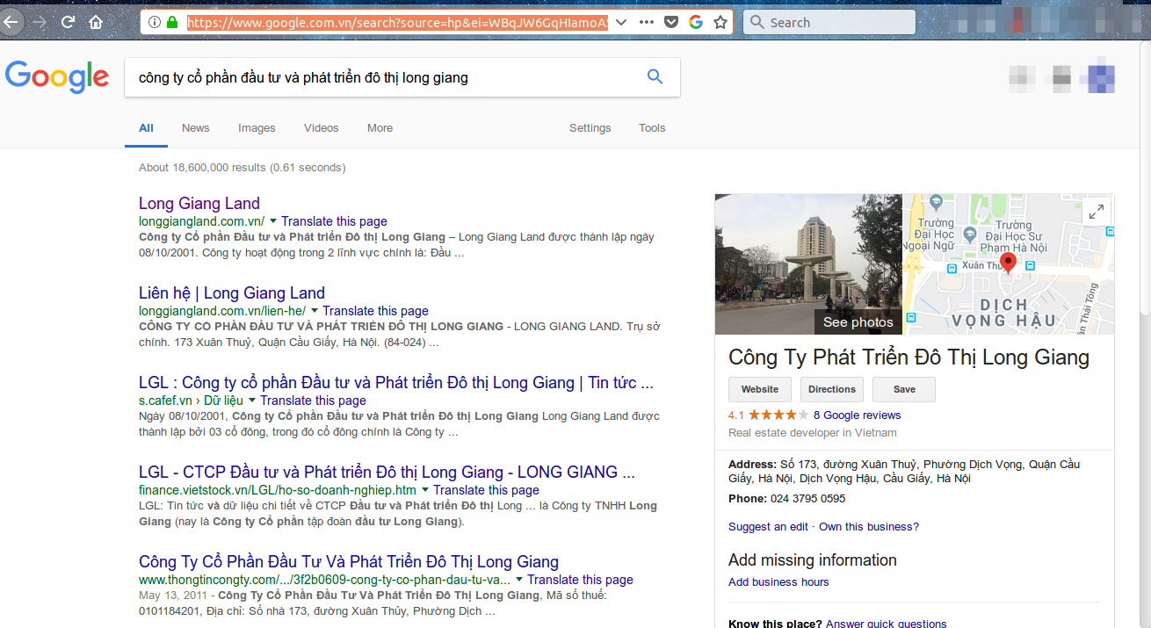Open the More search categories menu
Screen dimensions: 1151x628
click(x=380, y=128)
